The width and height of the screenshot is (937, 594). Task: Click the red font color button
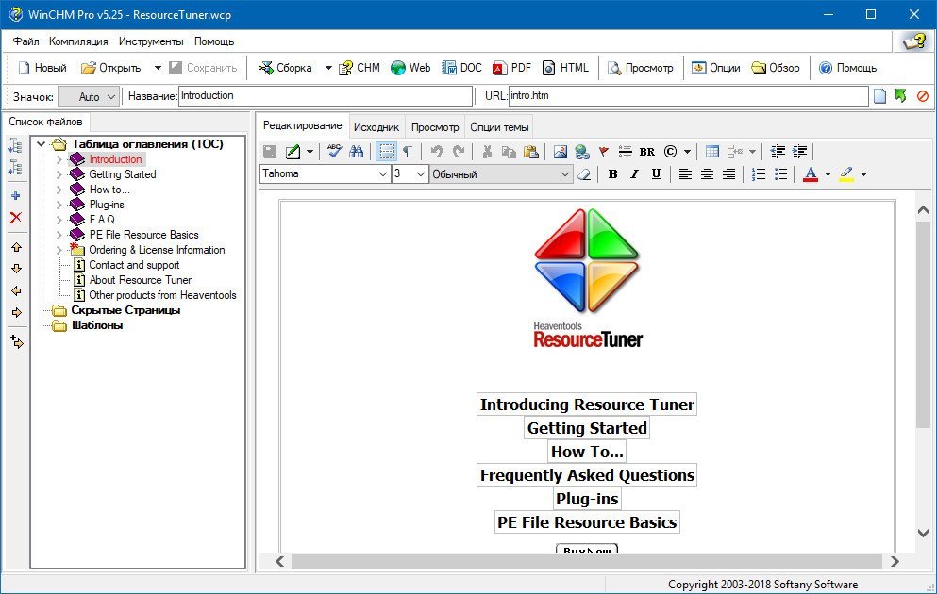pos(811,174)
